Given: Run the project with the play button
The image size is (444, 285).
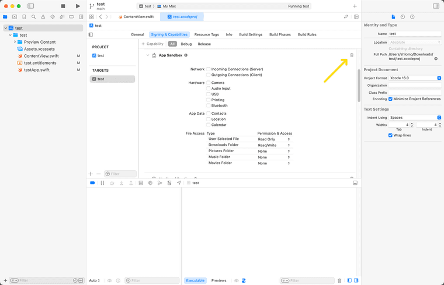Looking at the screenshot, I should coord(78,6).
